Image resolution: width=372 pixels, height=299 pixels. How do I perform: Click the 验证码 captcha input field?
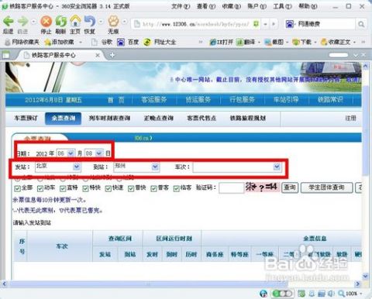pyautogui.click(x=231, y=187)
